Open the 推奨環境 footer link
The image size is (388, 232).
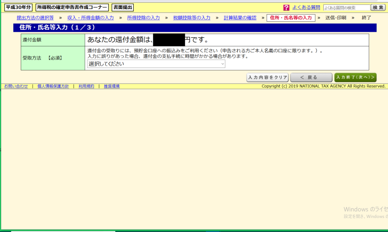pos(112,86)
